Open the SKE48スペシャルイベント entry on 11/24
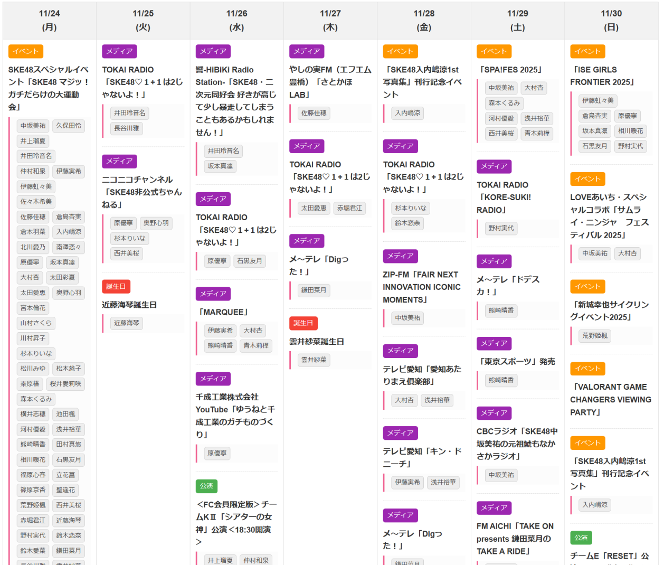Viewport: 664px width, 565px height. click(49, 88)
